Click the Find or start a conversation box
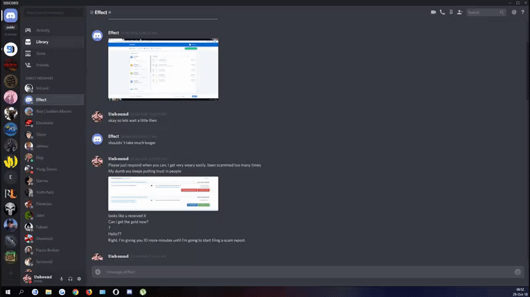 pos(54,13)
